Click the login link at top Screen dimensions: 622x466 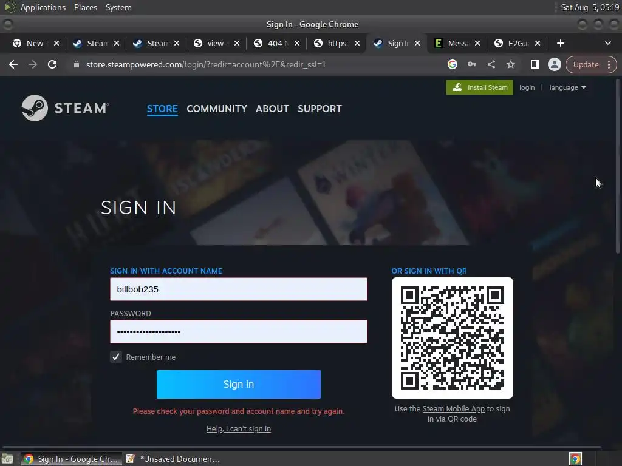point(527,87)
